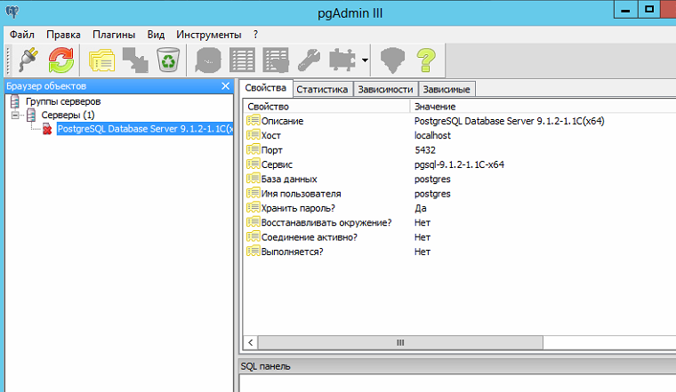Viewport: 676px width, 392px height.
Task: Refresh the selected object
Action: pyautogui.click(x=61, y=60)
